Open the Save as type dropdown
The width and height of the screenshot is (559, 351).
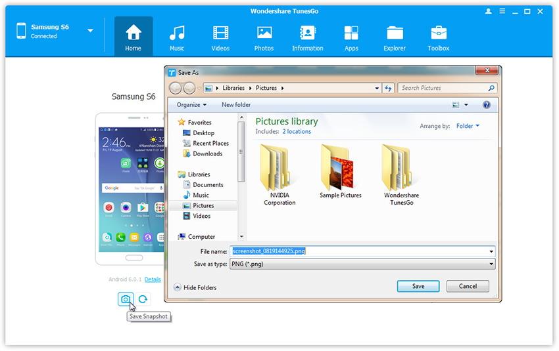(x=362, y=264)
